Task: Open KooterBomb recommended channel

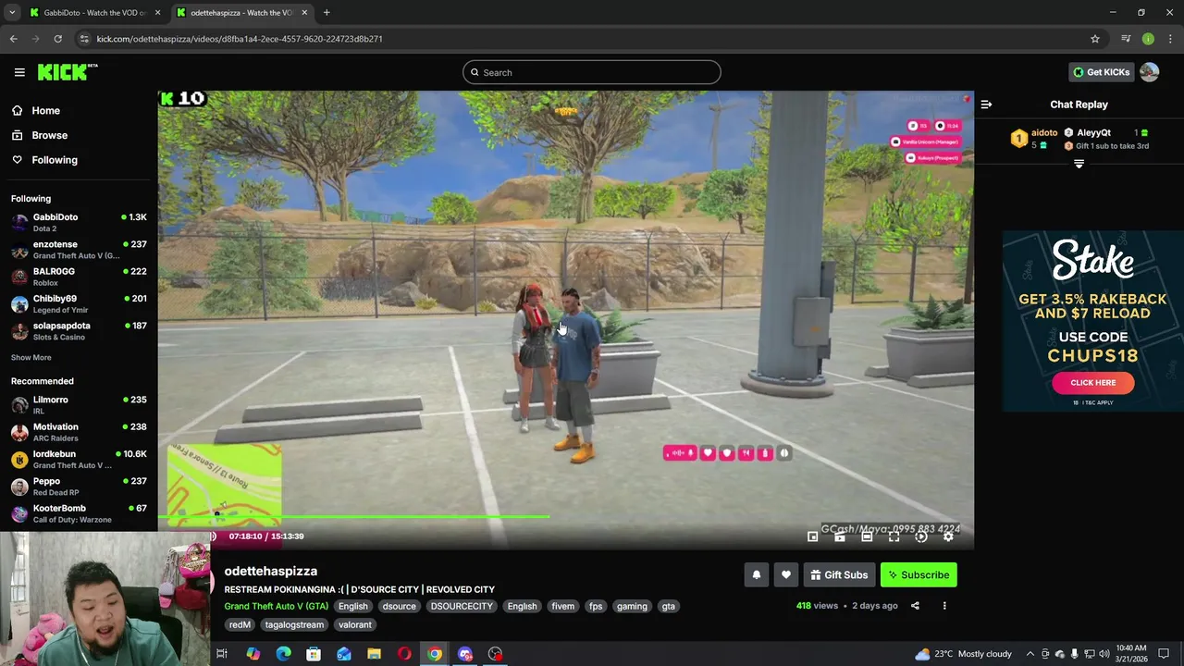Action: coord(79,513)
